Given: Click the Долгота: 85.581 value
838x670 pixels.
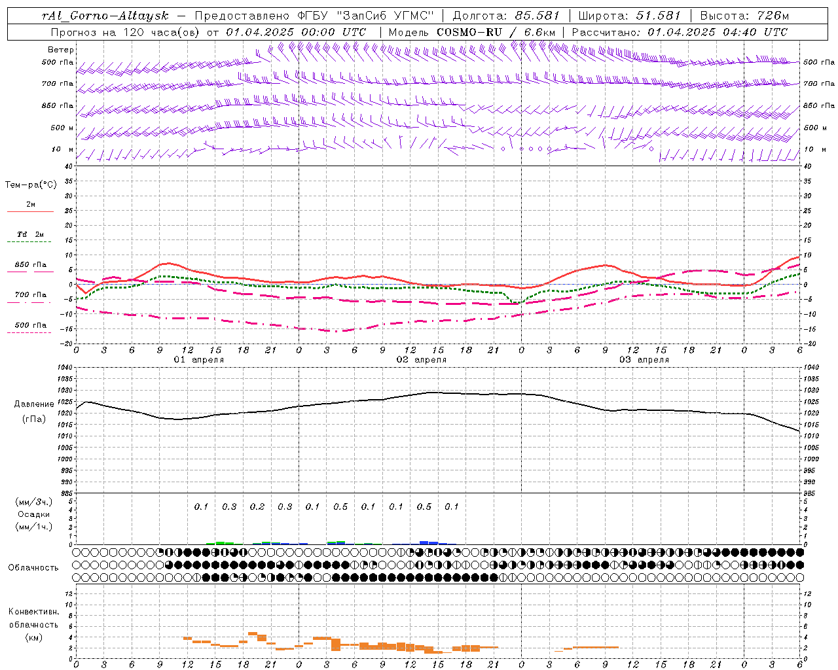Looking at the screenshot, I should pyautogui.click(x=507, y=16).
